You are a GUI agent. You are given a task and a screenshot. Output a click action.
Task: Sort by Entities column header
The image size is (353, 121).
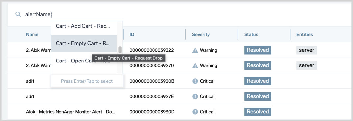305,35
